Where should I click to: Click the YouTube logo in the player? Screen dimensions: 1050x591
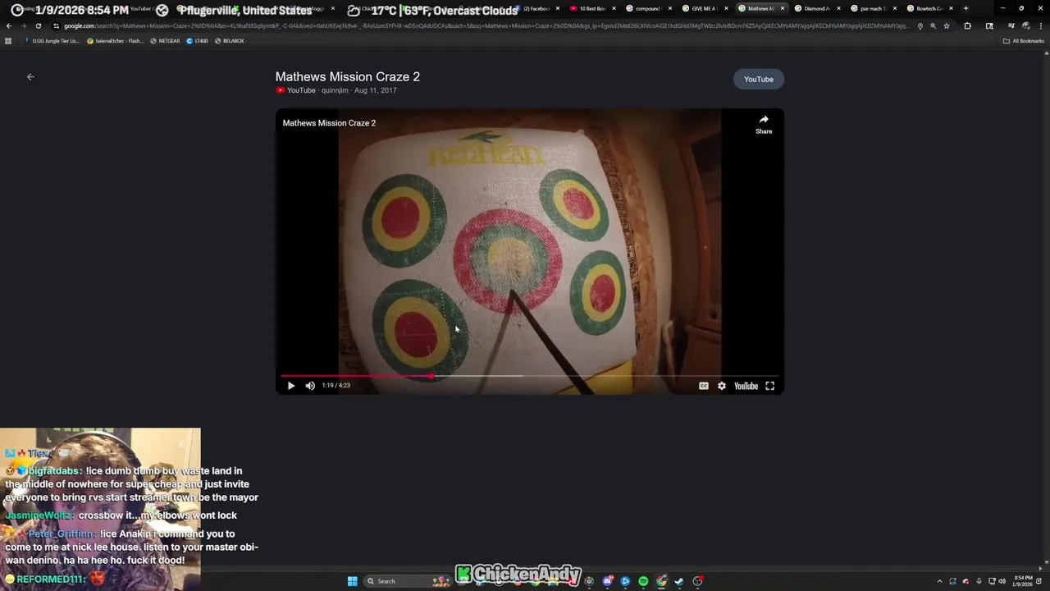[746, 386]
